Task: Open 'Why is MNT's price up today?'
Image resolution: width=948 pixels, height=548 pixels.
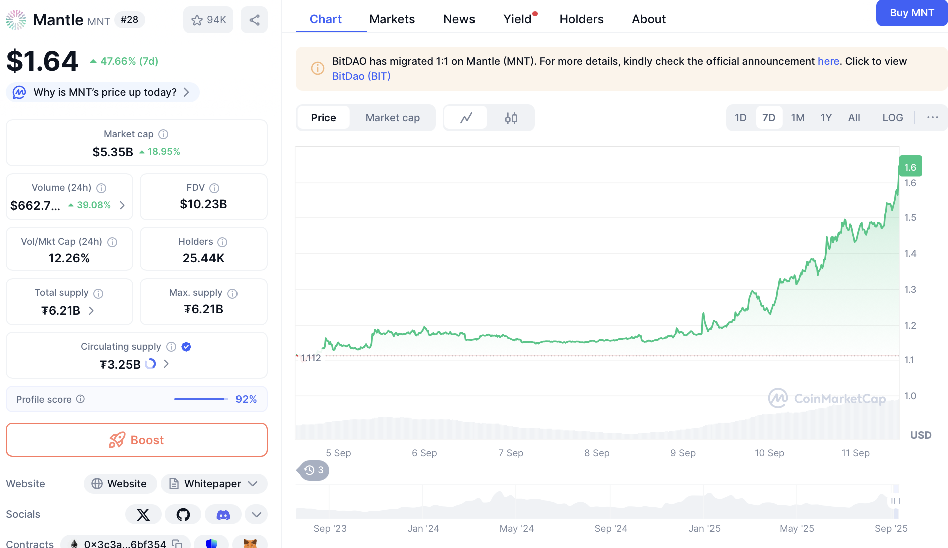Action: [103, 92]
